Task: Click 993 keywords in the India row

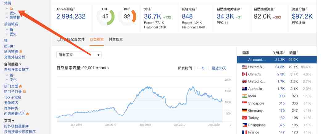Action: pyautogui.click(x=282, y=96)
